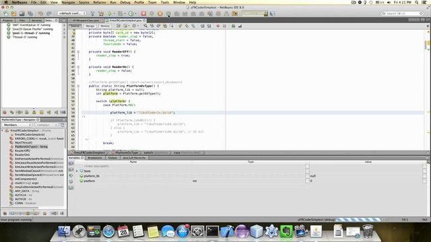The width and height of the screenshot is (431, 242).
Task: Toggle Highlight Search in editor toolbar
Action: [165, 26]
